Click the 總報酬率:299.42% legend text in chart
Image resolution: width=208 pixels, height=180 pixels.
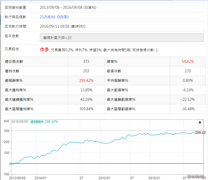44,122
